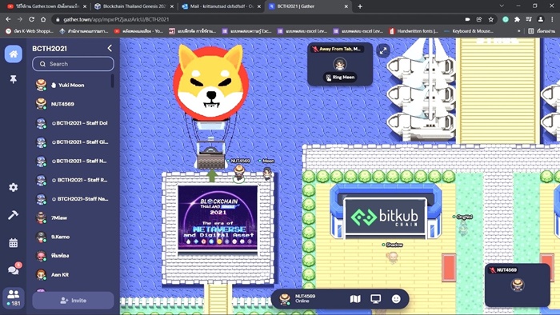Show more bookmarks overflow chevron
The width and height of the screenshot is (560, 315).
click(x=518, y=31)
